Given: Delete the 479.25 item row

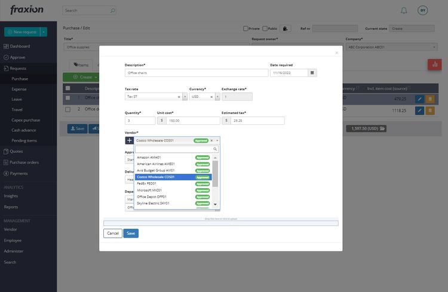Looking at the screenshot, I should pos(430,99).
